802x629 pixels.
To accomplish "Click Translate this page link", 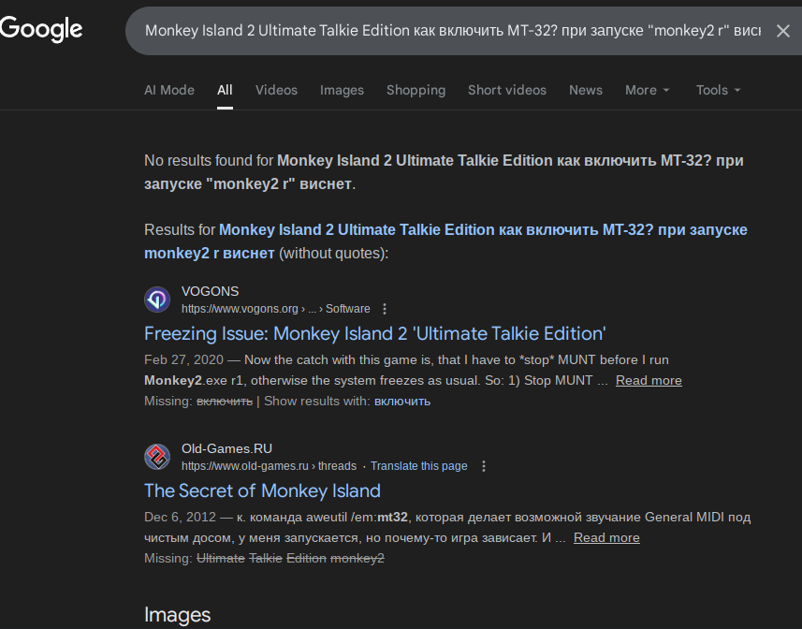I will (419, 466).
